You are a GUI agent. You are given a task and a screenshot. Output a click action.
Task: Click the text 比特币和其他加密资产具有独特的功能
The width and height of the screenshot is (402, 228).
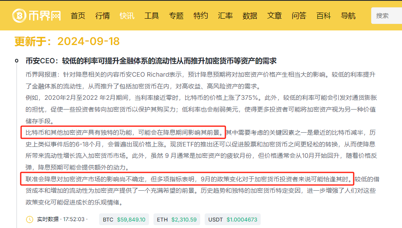point(79,132)
